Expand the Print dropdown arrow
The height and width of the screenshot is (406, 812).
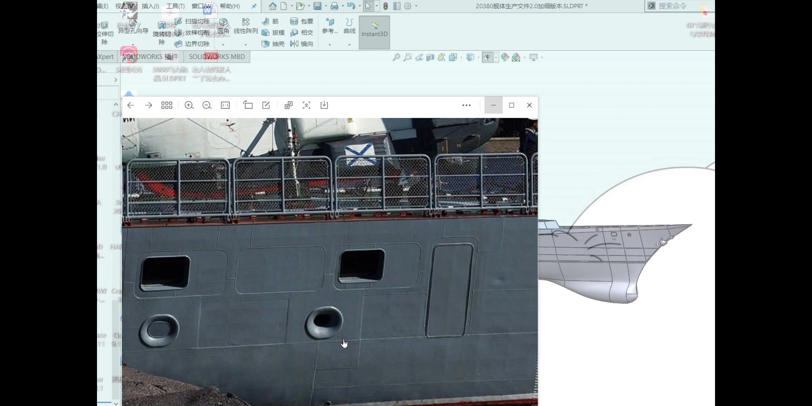point(343,6)
